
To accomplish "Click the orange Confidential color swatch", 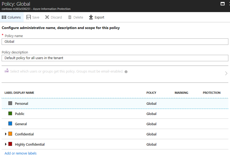I will pos(10,134).
